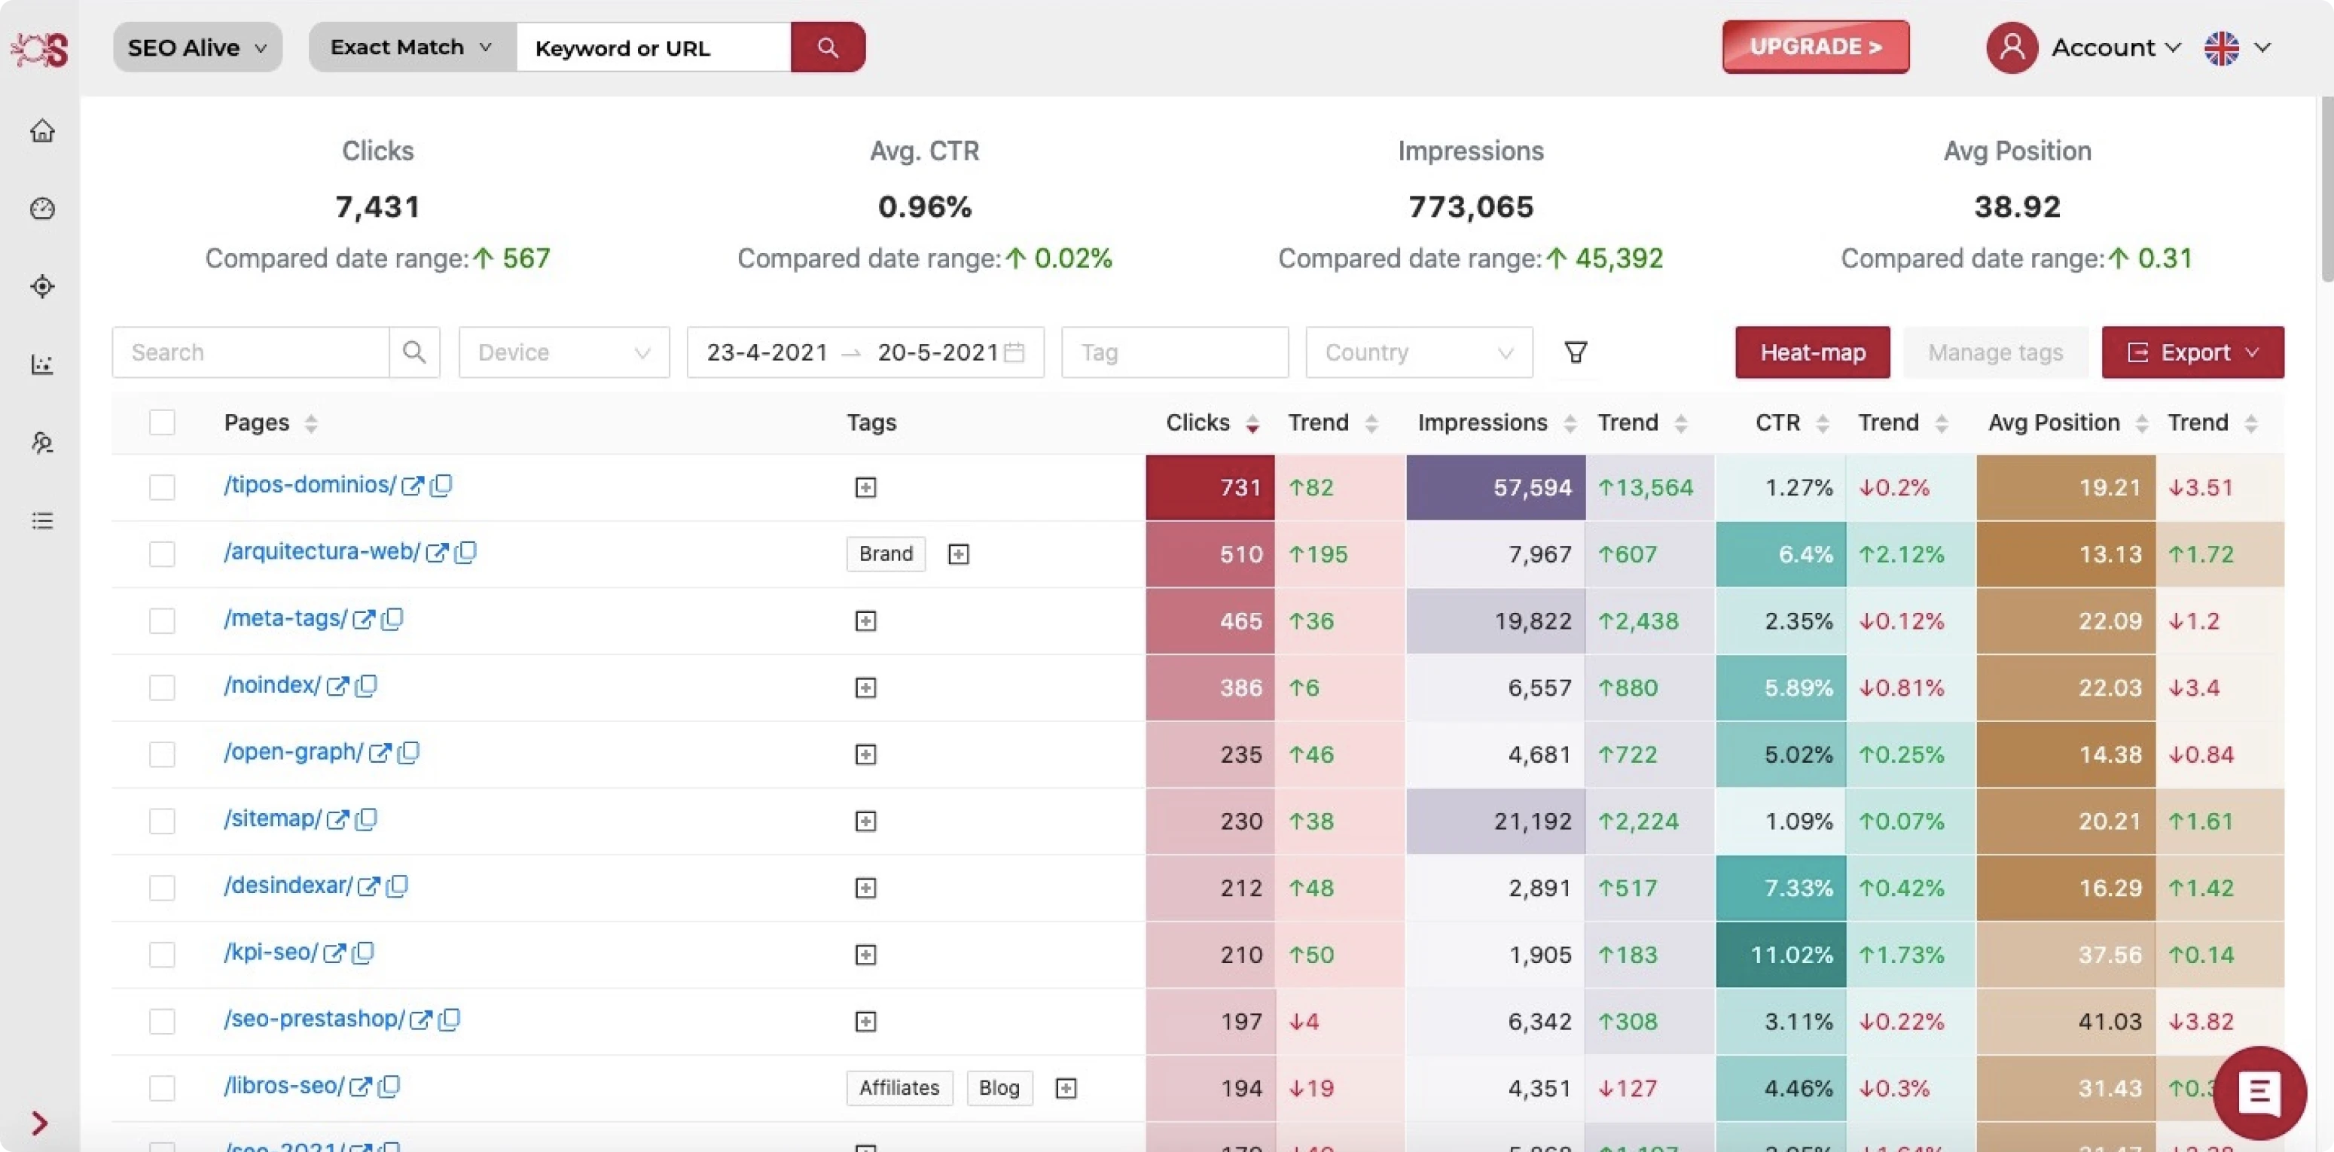Open the /arquitectura-web/ page link
This screenshot has width=2334, height=1152.
coord(322,552)
